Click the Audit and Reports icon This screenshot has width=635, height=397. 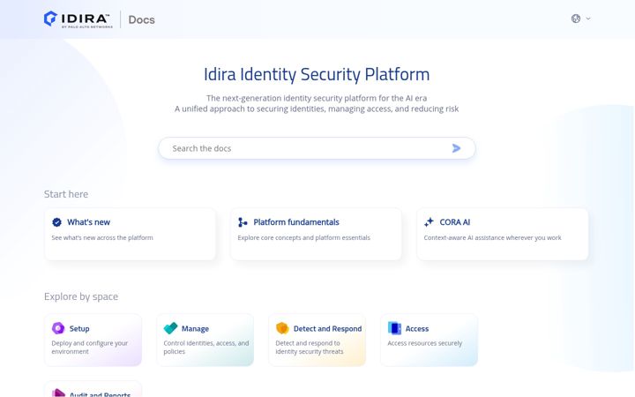pyautogui.click(x=58, y=393)
